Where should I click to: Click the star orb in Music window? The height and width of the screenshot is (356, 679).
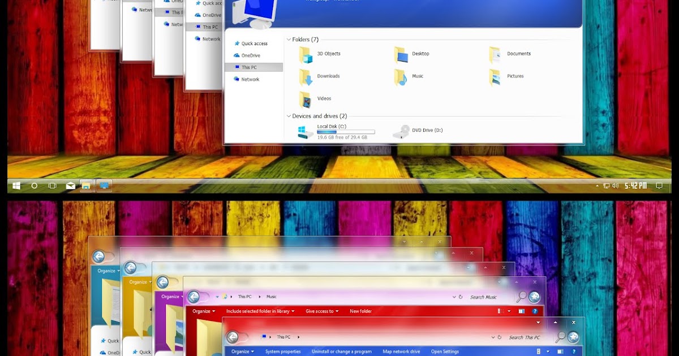[x=534, y=297]
